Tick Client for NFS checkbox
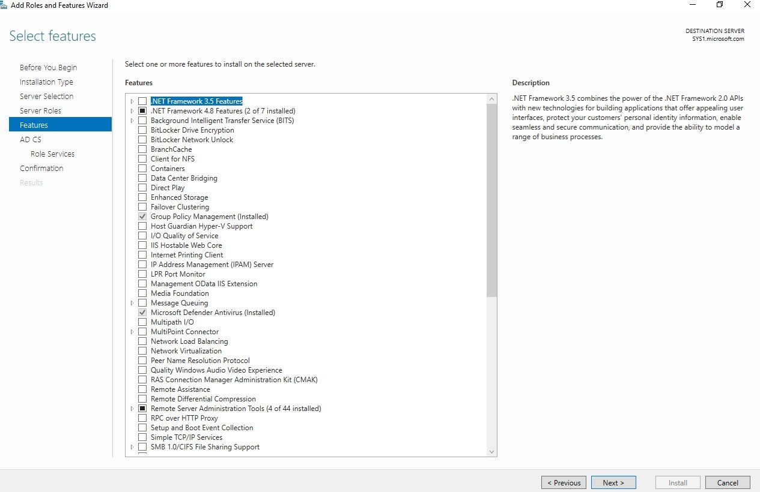 142,159
